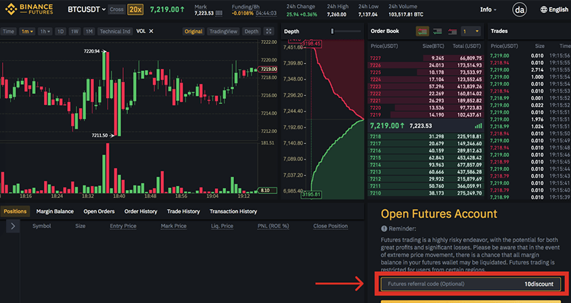Click the Mark Price column header

pos(173,226)
